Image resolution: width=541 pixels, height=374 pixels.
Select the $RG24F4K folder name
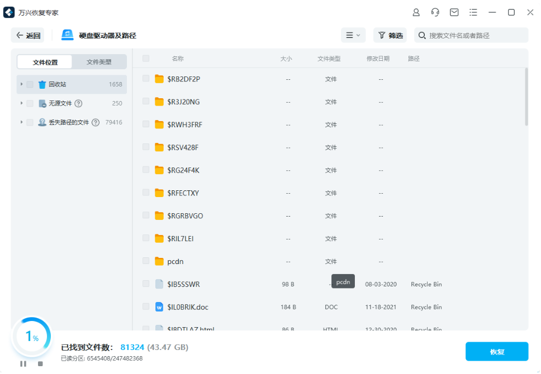(183, 170)
